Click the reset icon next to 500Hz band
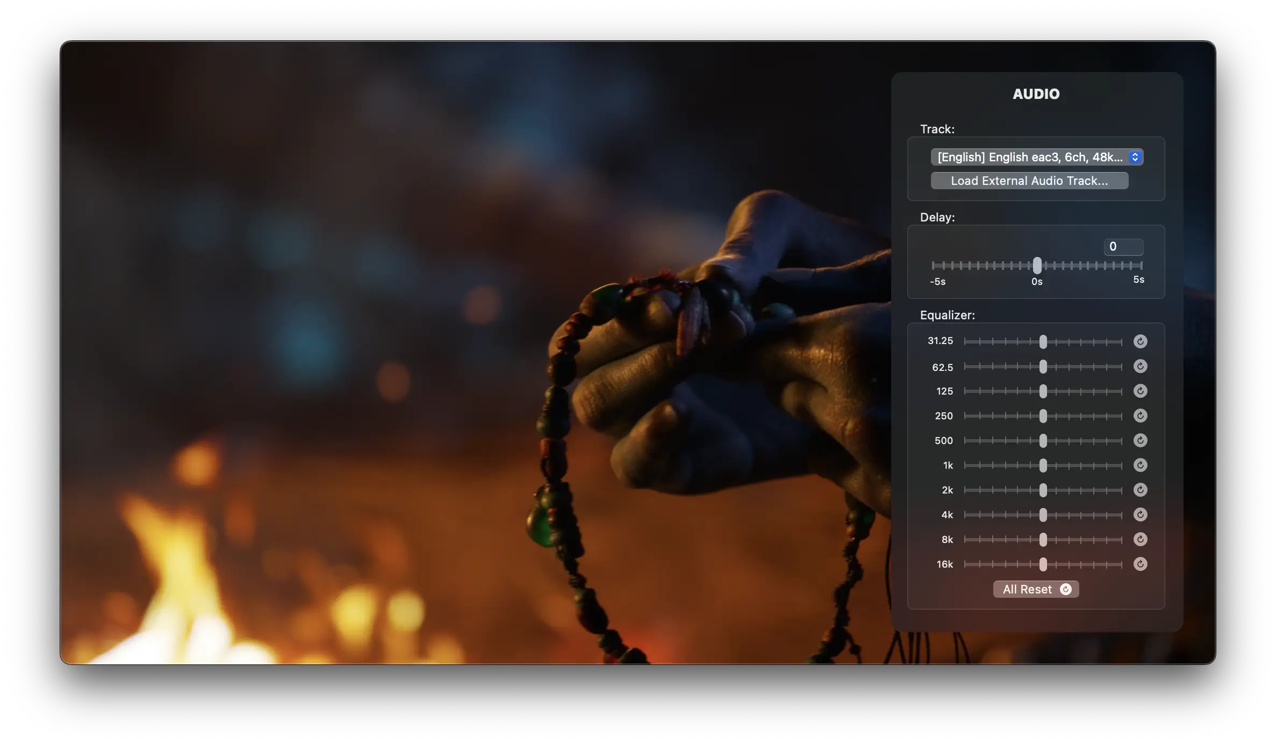The height and width of the screenshot is (744, 1276). point(1141,440)
